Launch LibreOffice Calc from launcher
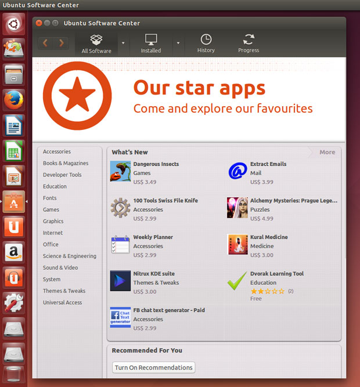360x387 pixels. point(13,151)
